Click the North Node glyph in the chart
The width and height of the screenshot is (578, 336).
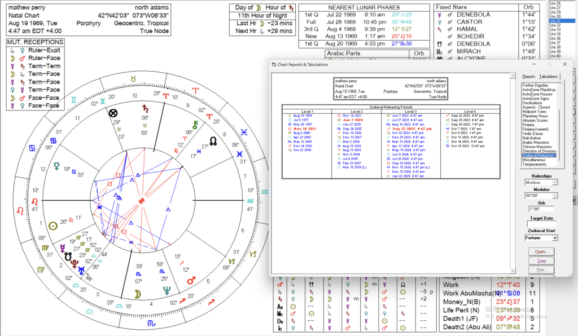(214, 140)
